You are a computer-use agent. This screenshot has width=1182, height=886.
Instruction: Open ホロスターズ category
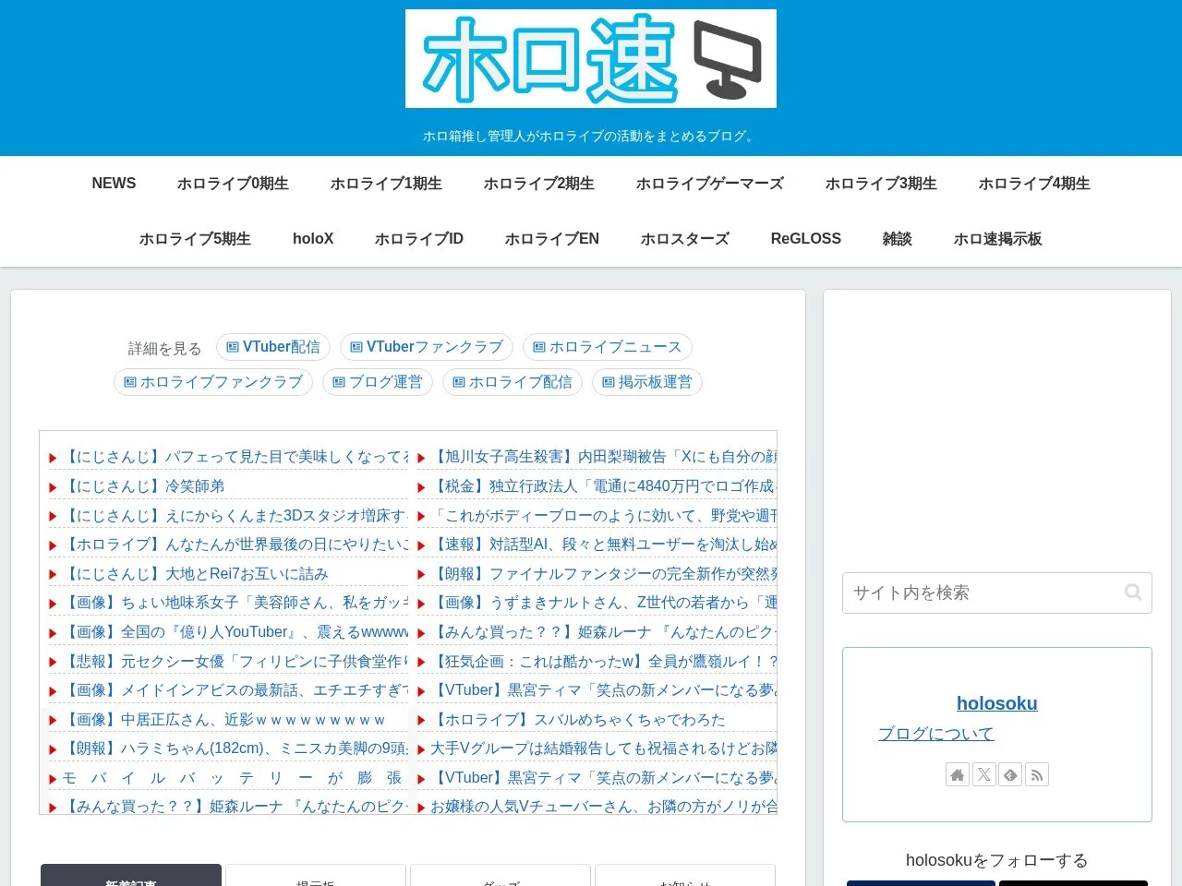(x=685, y=239)
